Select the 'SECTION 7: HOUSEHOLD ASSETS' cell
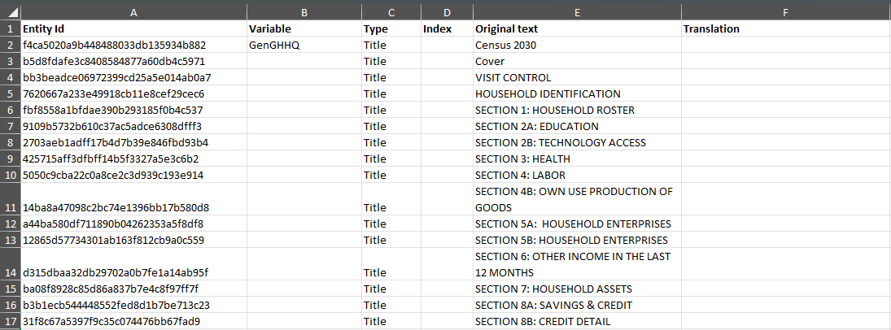The image size is (891, 330). [576, 289]
